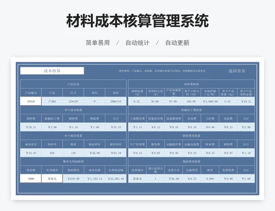Click the 预计到货天数 column header
This screenshot has width=275, height=211.
(155, 170)
